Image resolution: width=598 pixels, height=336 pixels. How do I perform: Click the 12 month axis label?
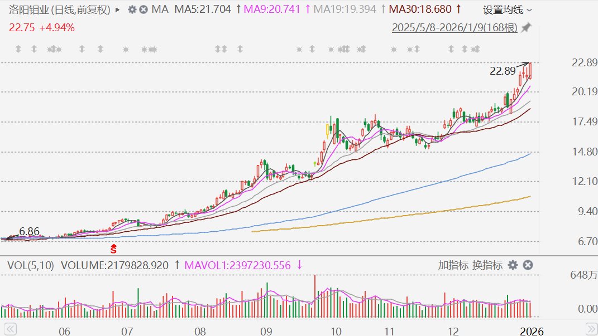pyautogui.click(x=453, y=330)
